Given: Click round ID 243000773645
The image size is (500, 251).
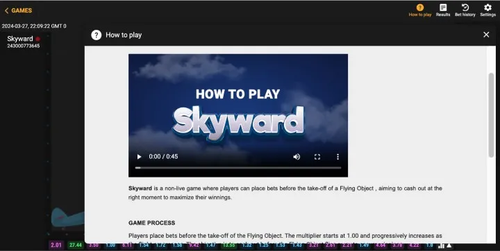Looking at the screenshot, I should coord(24,46).
